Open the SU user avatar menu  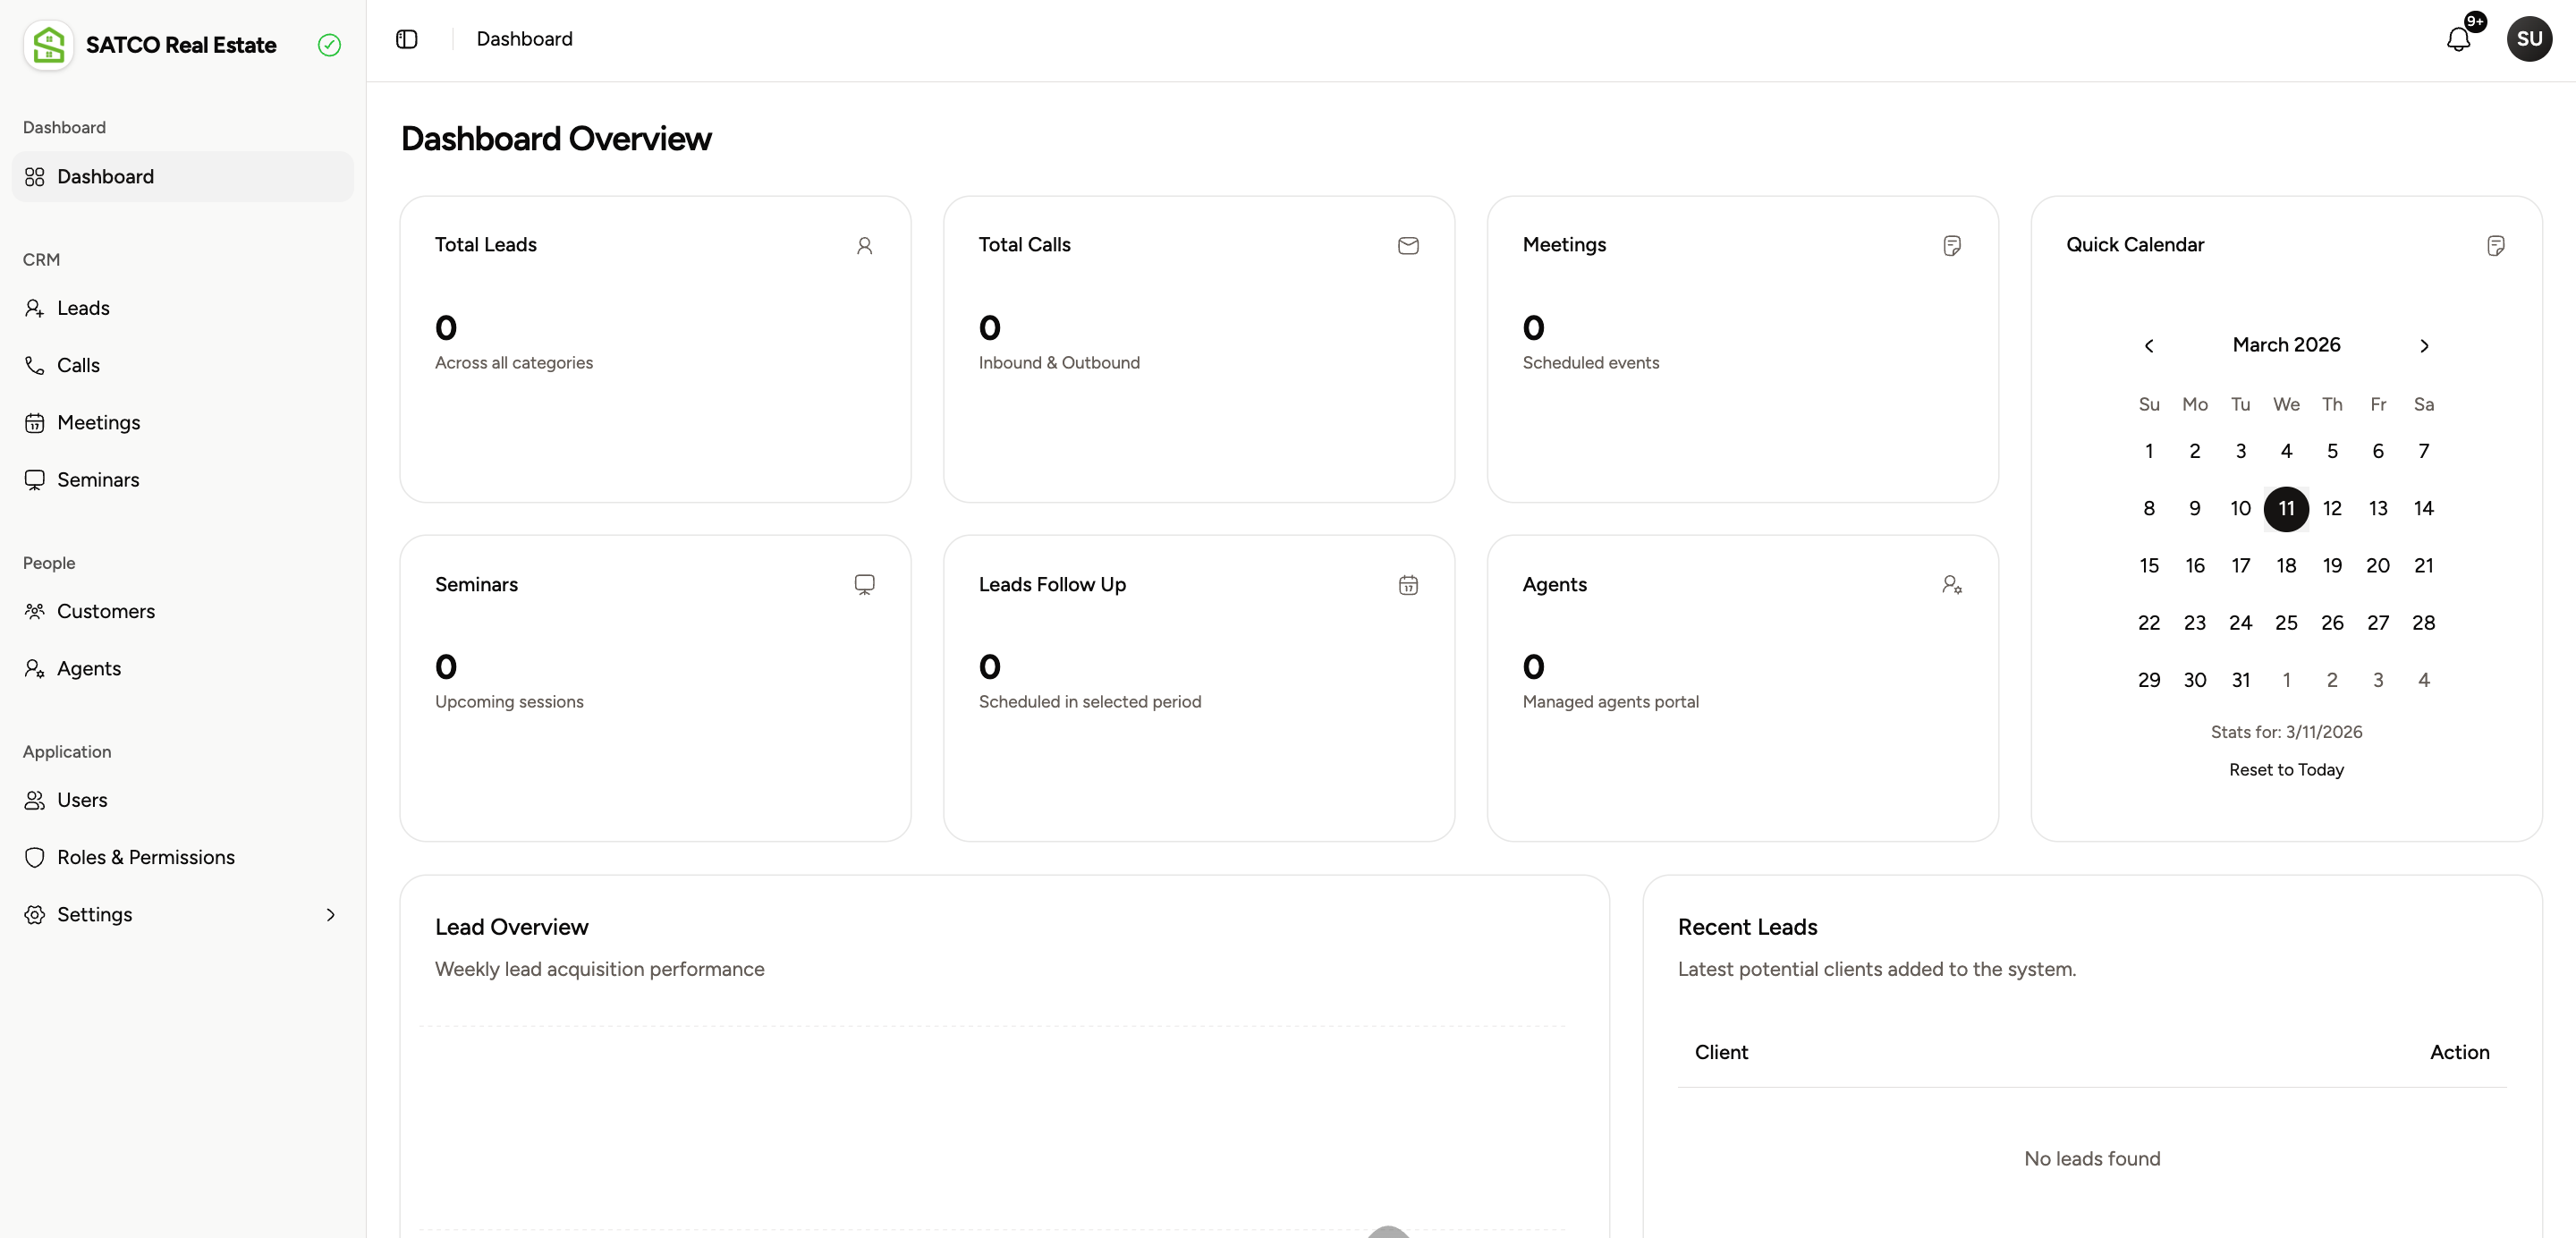pyautogui.click(x=2529, y=38)
